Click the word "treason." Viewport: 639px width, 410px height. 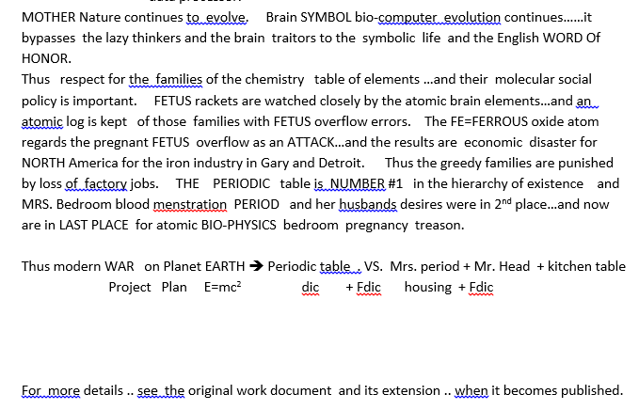point(439,225)
